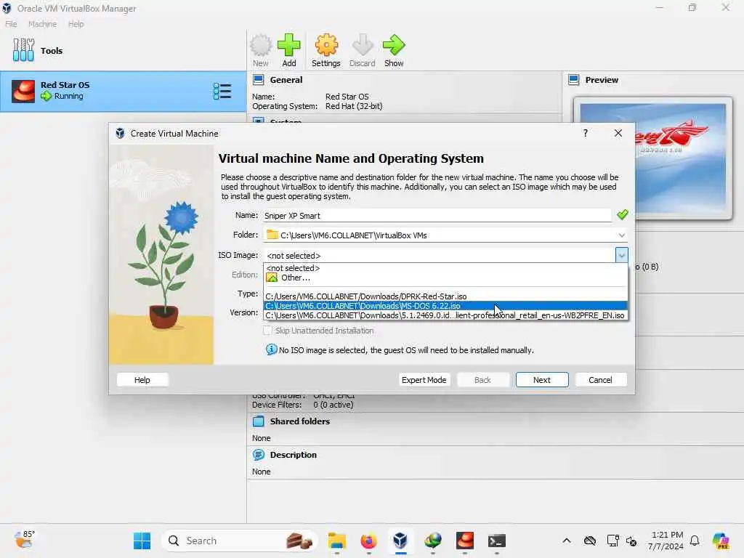Click the taskbar clock showing 1:21 PM
Image resolution: width=744 pixels, height=558 pixels.
pyautogui.click(x=667, y=541)
